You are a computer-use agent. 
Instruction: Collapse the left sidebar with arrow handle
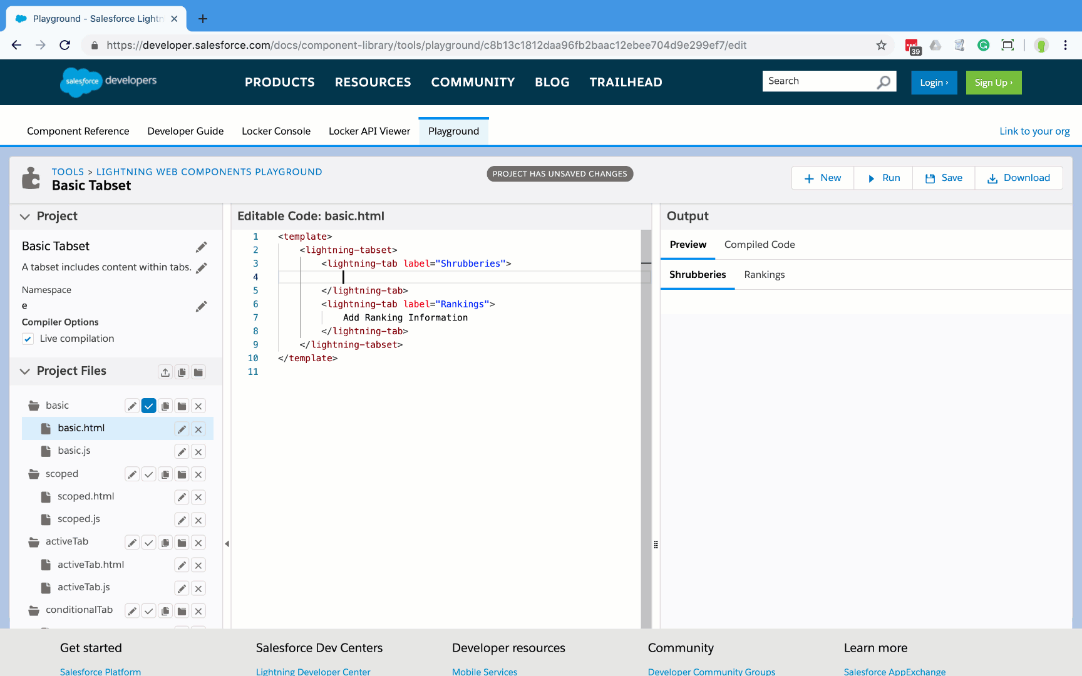(x=227, y=544)
